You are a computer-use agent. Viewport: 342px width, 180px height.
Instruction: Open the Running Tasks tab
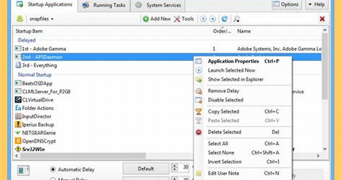pyautogui.click(x=104, y=5)
